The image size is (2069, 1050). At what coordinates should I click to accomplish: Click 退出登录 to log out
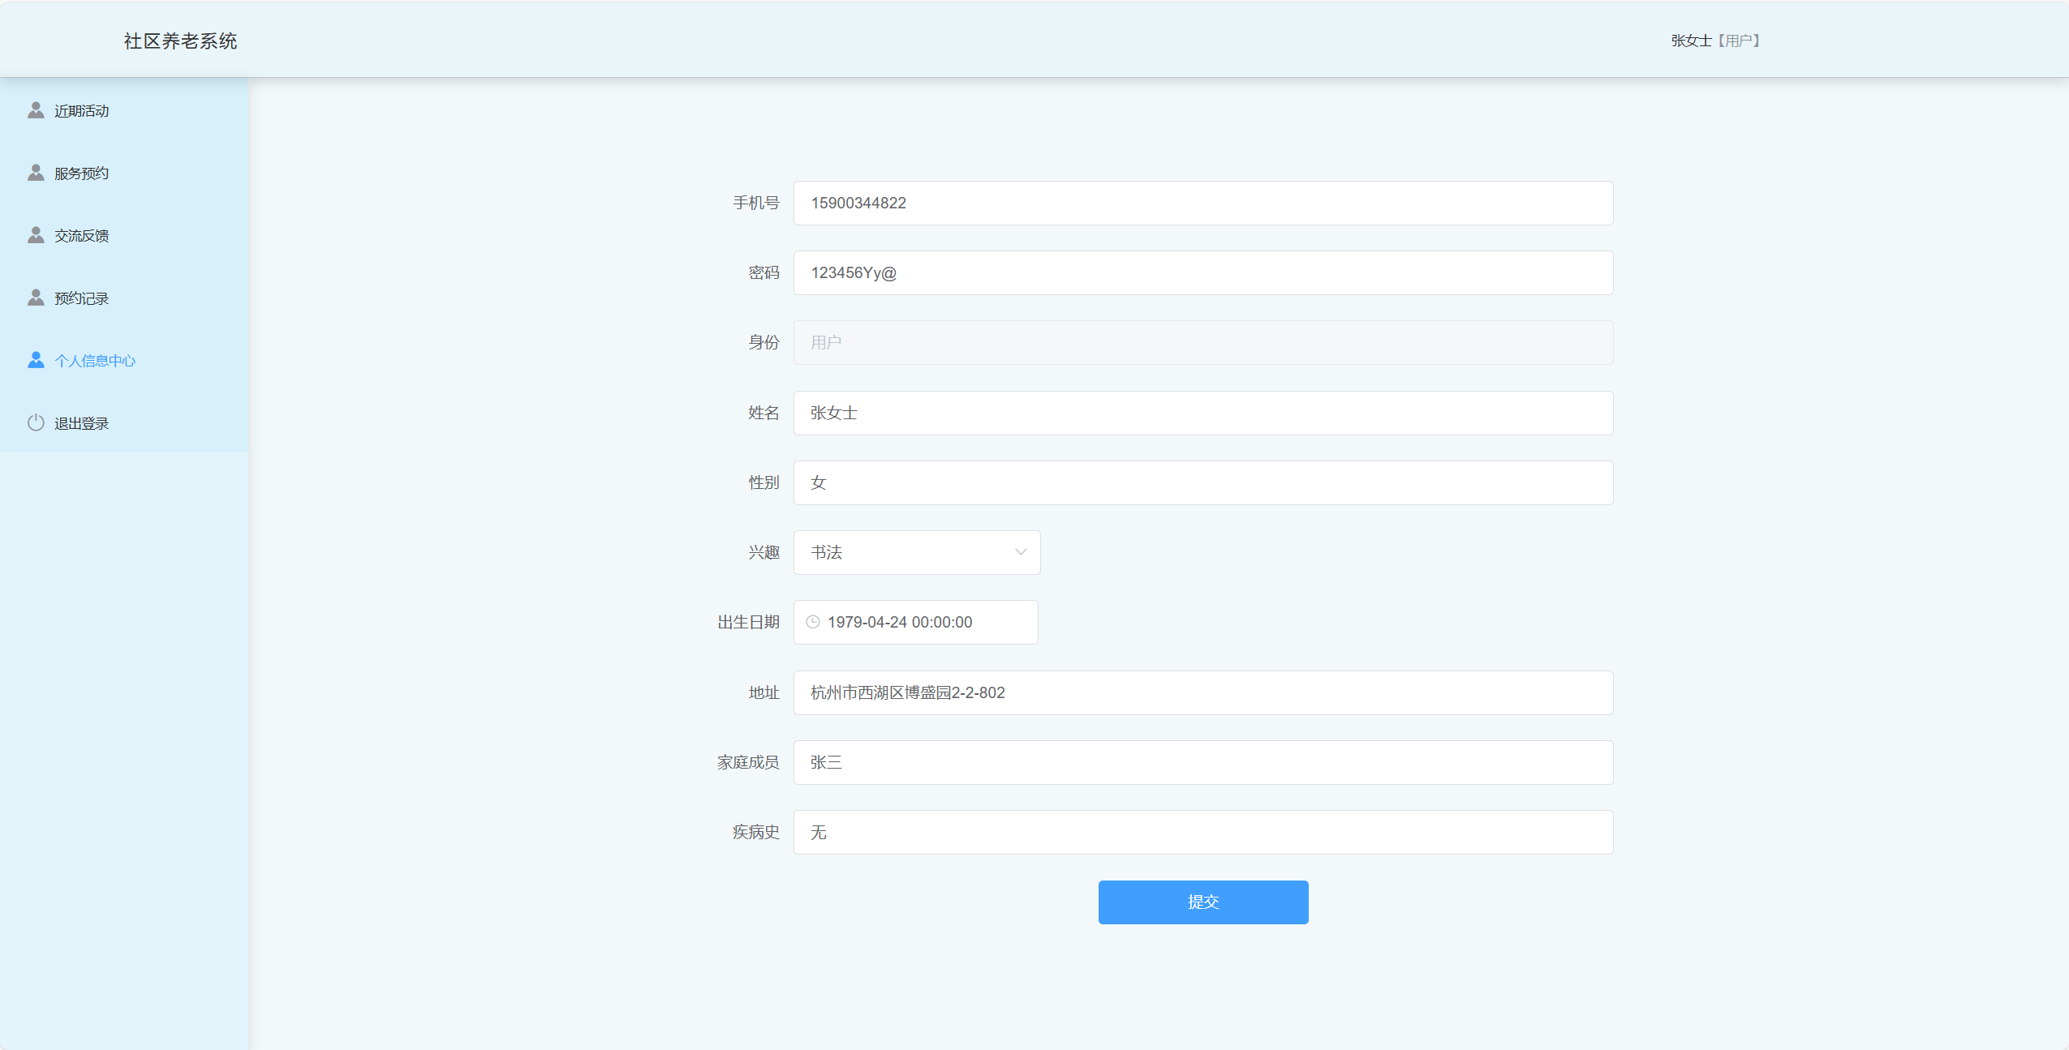pos(80,422)
